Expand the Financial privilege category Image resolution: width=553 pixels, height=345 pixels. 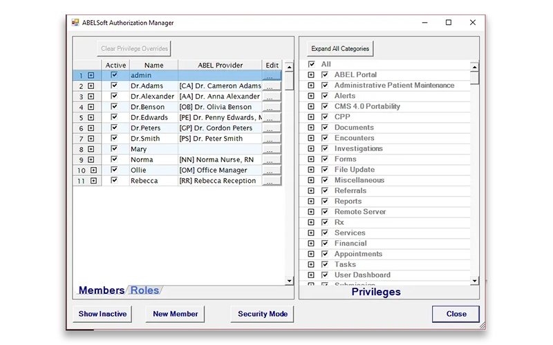coord(311,244)
